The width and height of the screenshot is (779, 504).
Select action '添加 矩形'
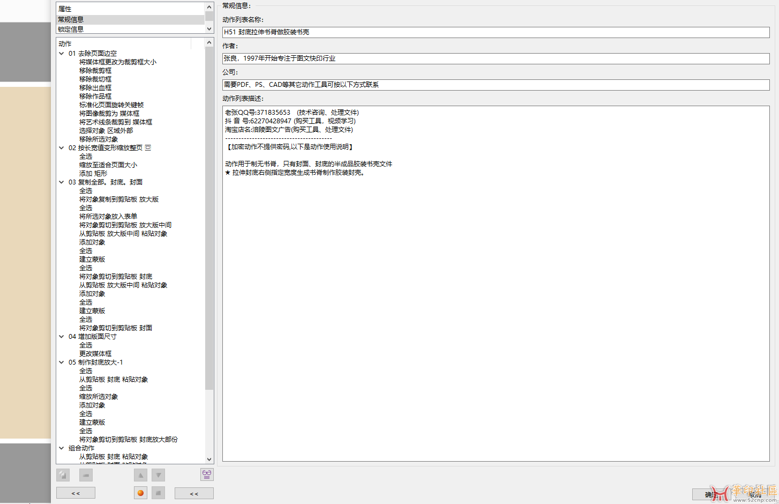click(x=93, y=174)
